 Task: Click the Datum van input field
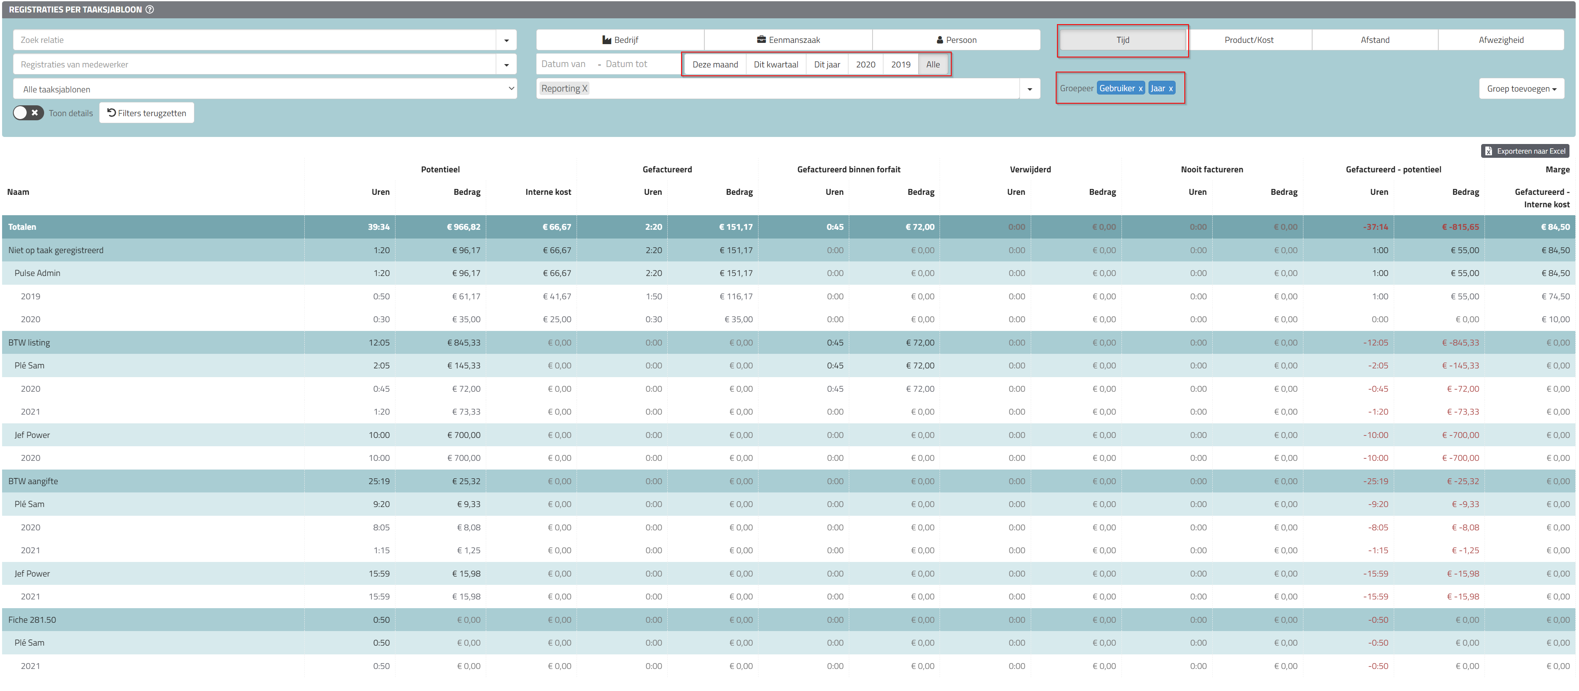(x=563, y=64)
